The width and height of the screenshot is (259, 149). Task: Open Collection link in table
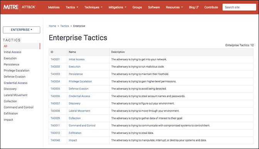click(x=75, y=118)
